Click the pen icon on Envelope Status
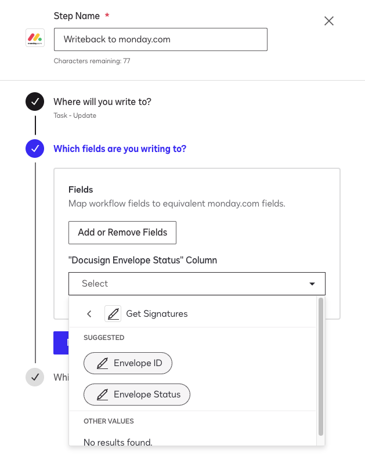365x463 pixels. [x=103, y=395]
